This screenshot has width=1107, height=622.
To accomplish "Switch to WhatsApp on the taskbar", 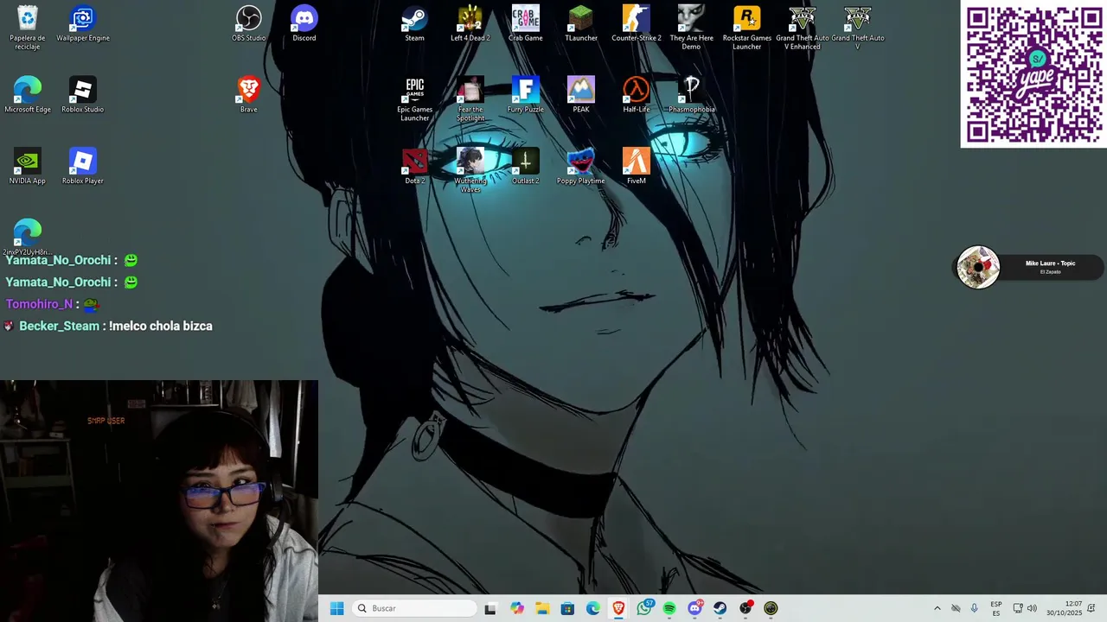I will pyautogui.click(x=644, y=608).
